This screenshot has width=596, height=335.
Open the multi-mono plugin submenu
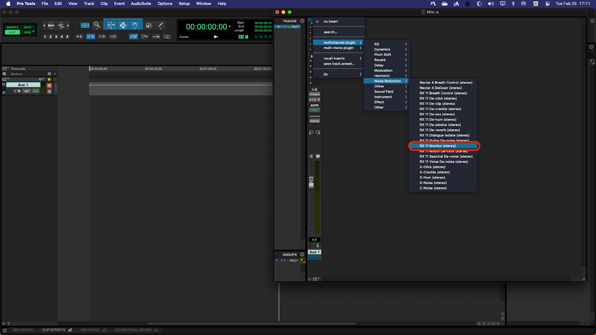tap(339, 48)
